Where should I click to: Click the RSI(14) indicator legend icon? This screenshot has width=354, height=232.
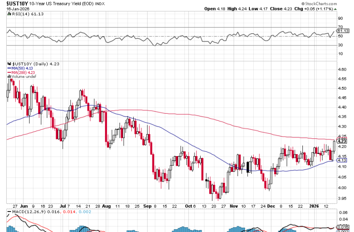pos(9,15)
